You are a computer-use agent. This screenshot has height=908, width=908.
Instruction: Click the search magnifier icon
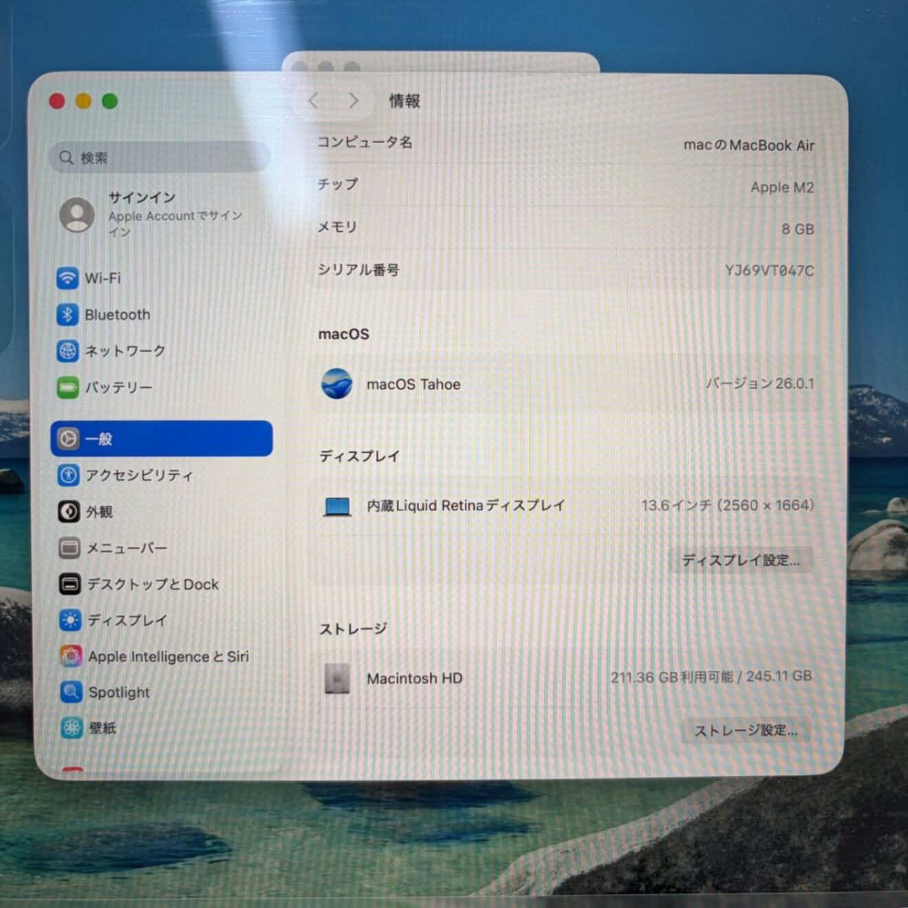tap(66, 158)
